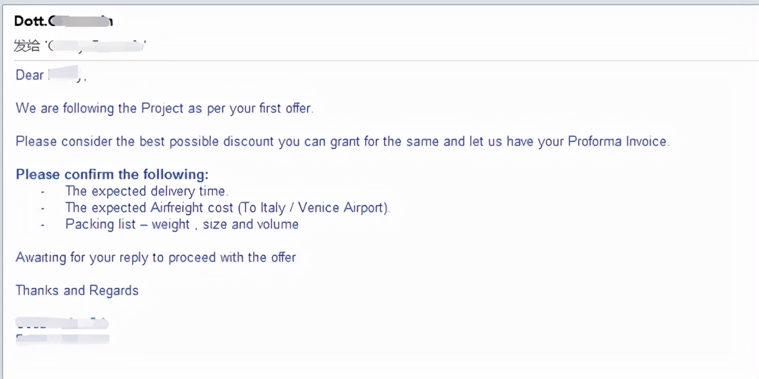Click the sender name starting with Dott.

(63, 21)
